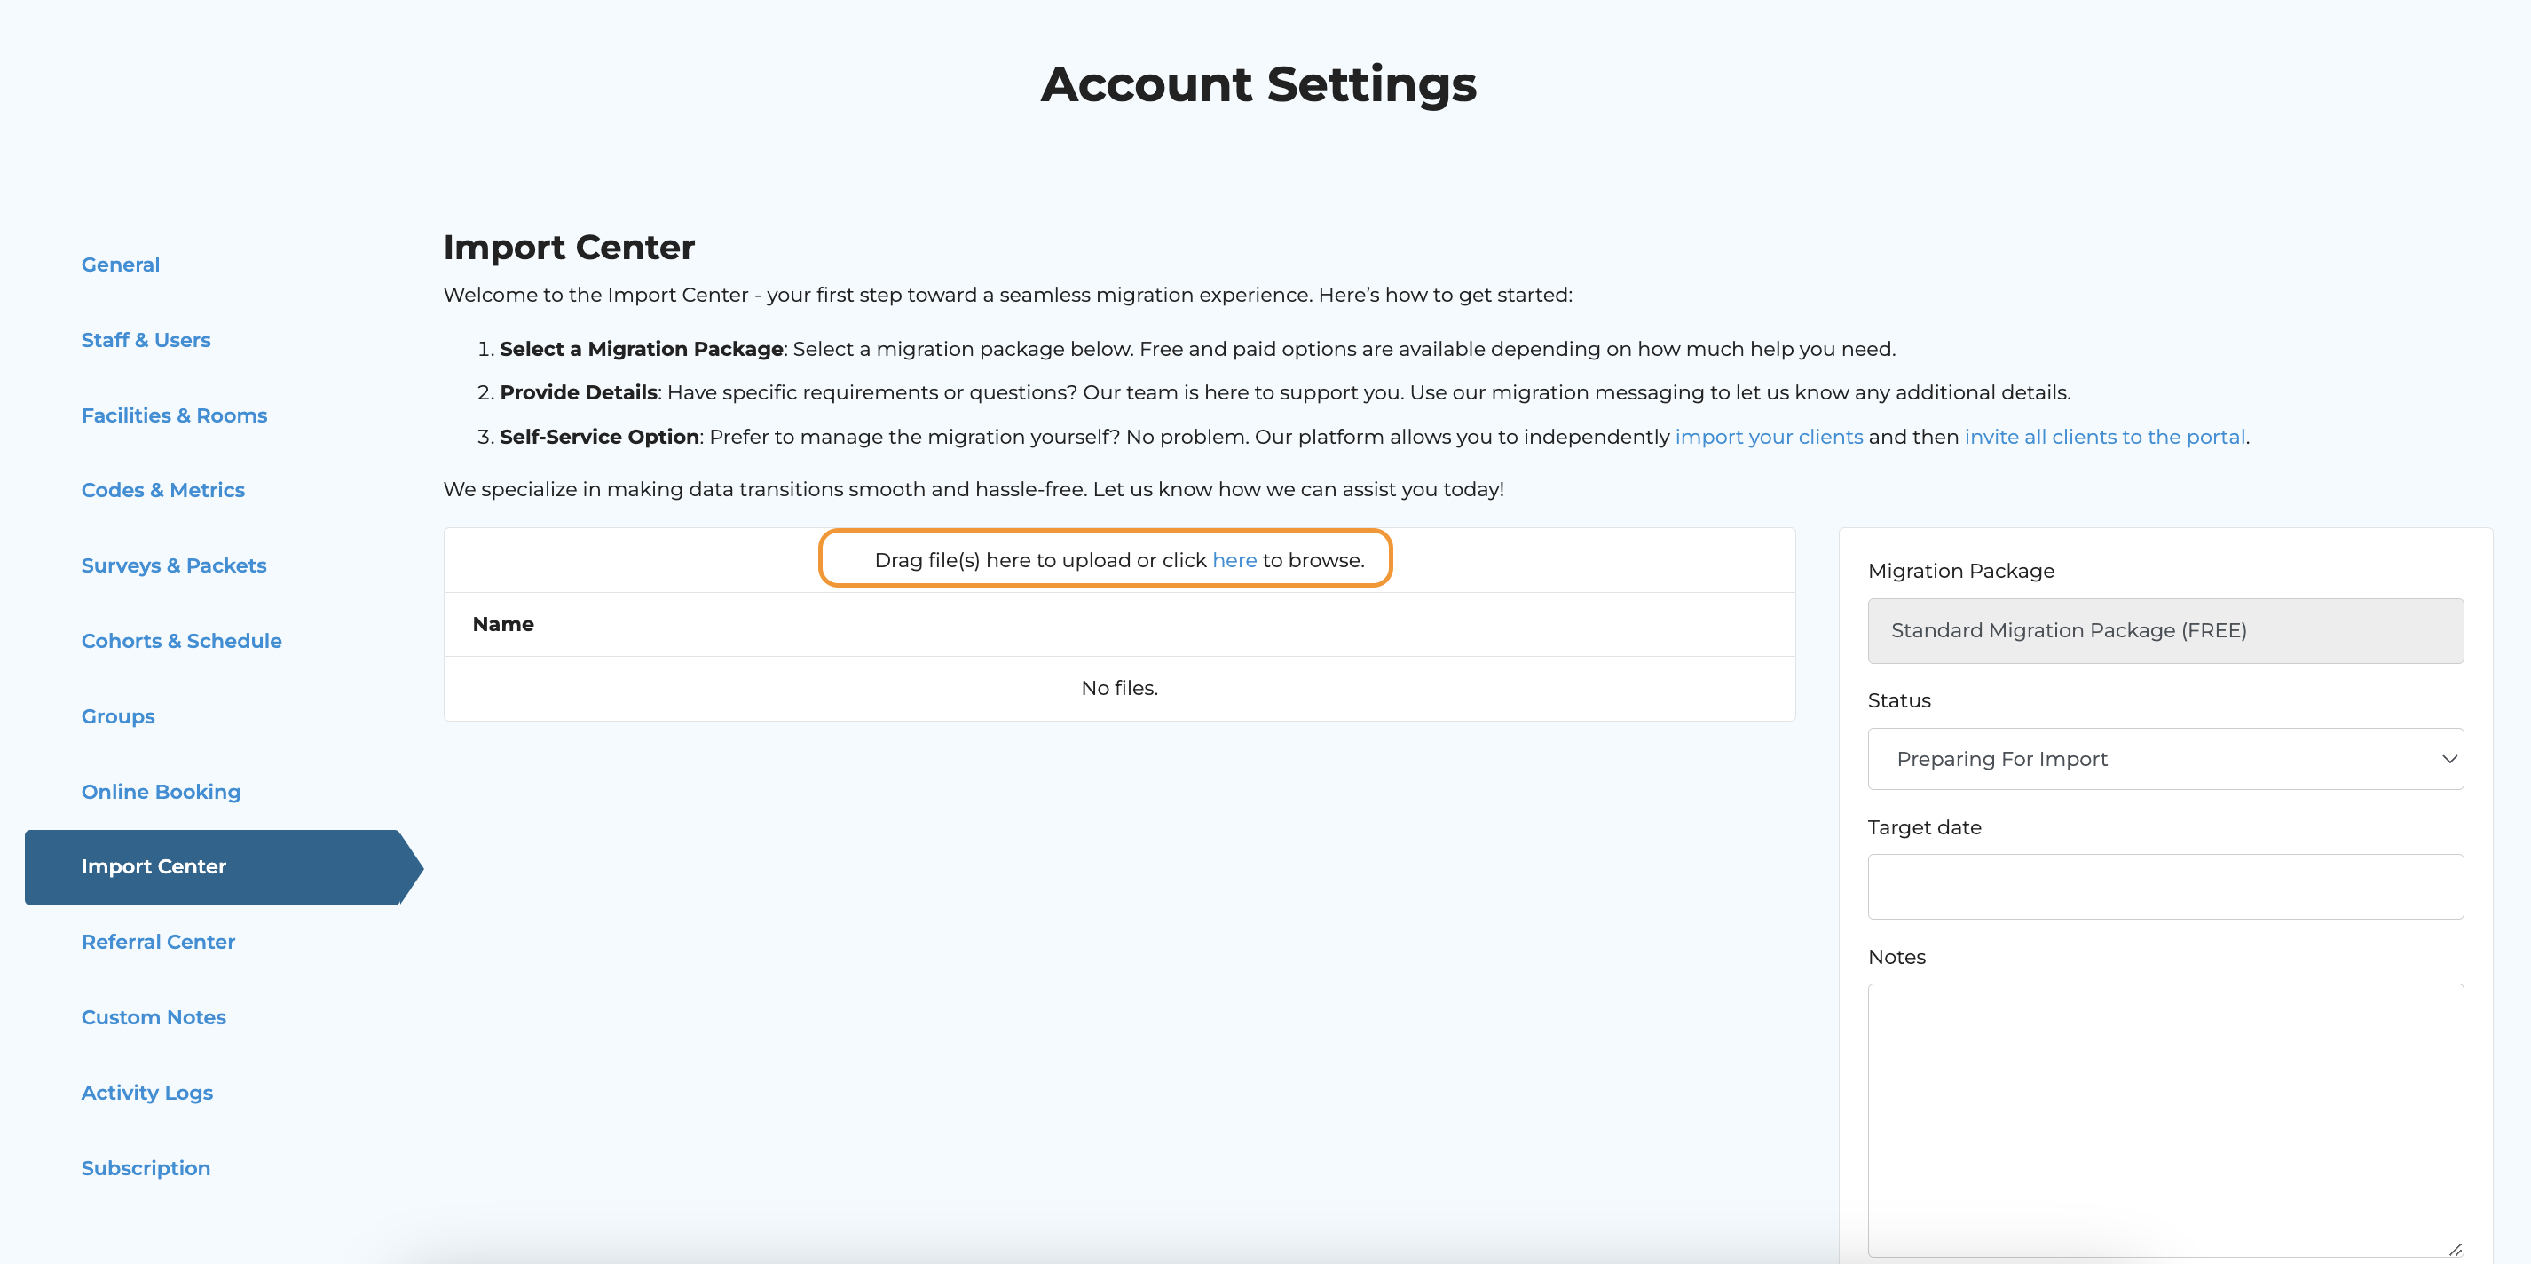Open the Groups settings page

[x=118, y=715]
